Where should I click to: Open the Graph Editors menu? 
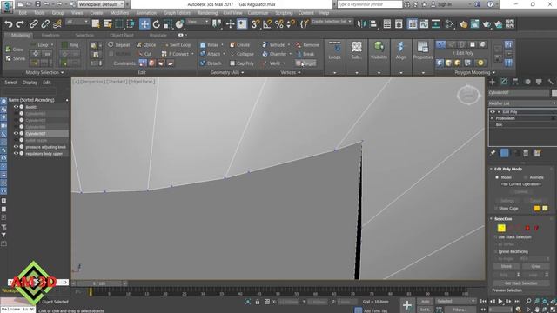coord(177,13)
